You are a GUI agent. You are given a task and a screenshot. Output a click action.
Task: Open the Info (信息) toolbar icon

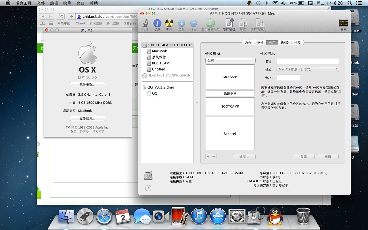(157, 23)
